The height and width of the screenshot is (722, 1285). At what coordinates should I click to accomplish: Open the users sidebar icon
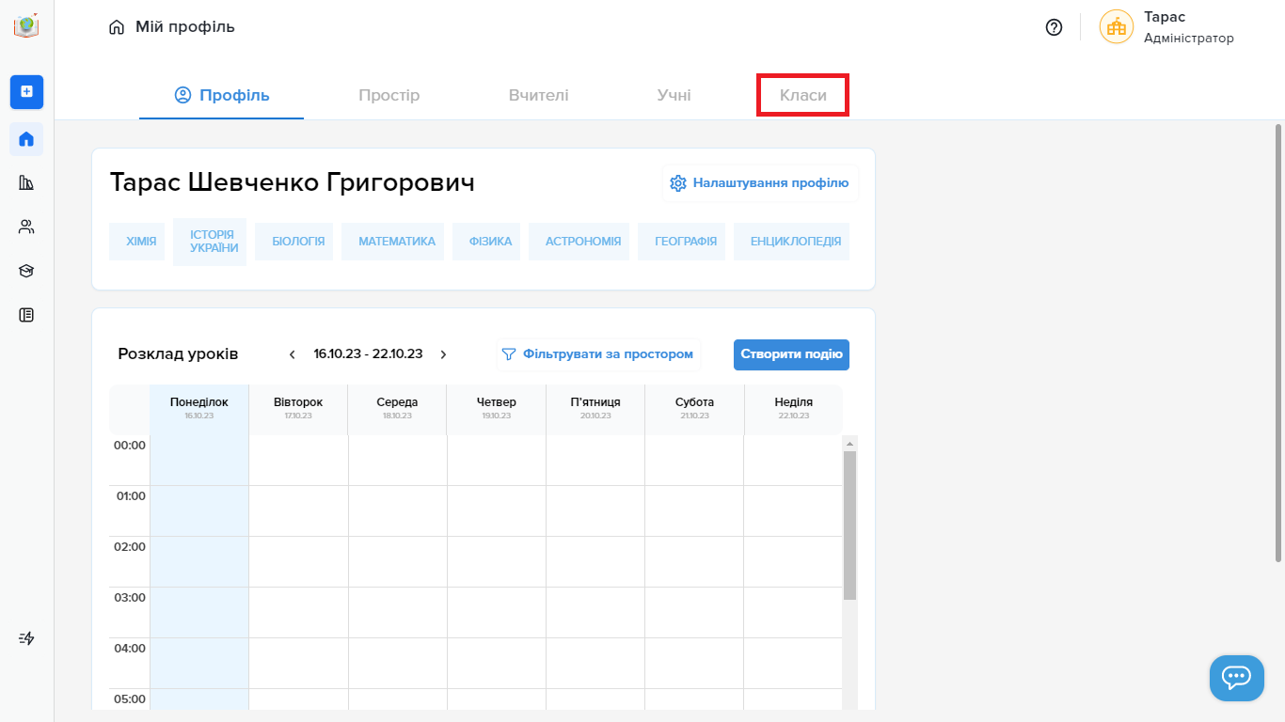(x=26, y=227)
